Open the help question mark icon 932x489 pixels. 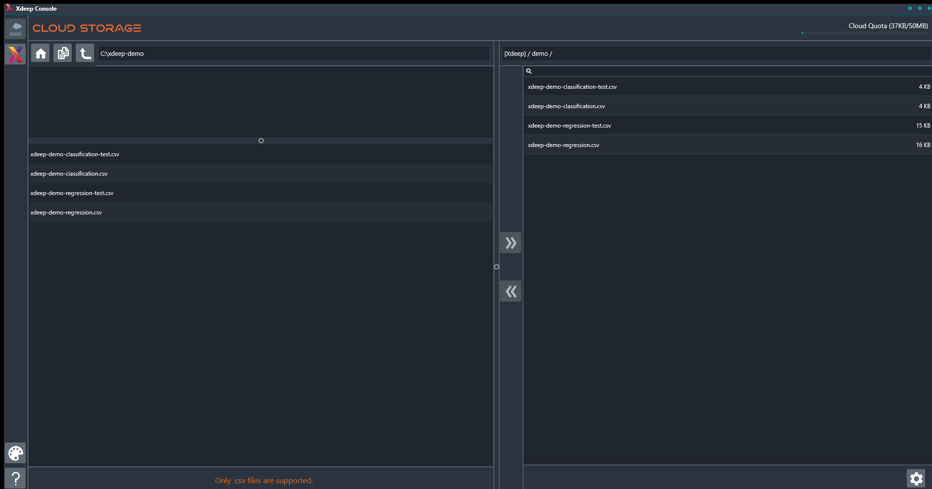16,478
